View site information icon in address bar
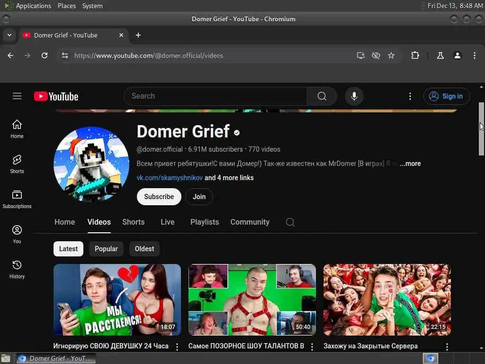 click(x=64, y=55)
